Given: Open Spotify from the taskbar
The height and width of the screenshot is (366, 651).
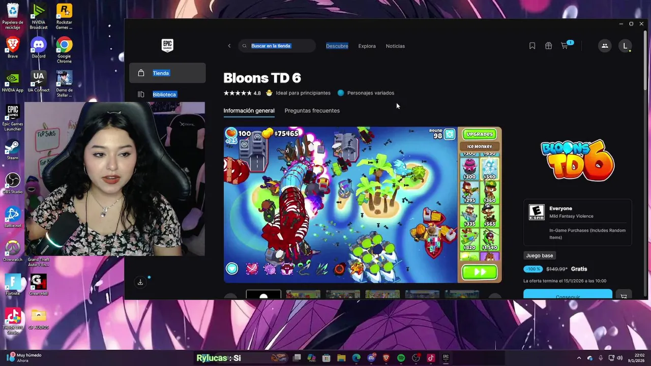Looking at the screenshot, I should (401, 358).
